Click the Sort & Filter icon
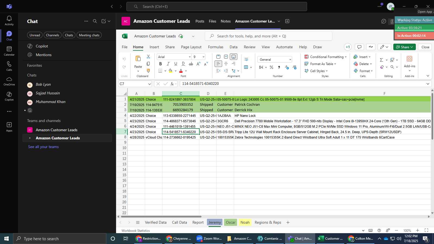Screen dimensions: 434x244 pyautogui.click(x=392, y=60)
